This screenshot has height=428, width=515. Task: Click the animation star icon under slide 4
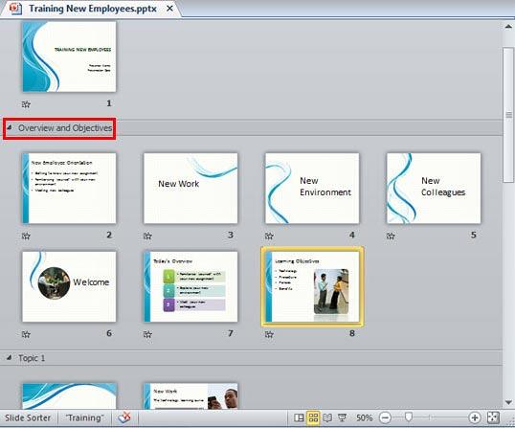pyautogui.click(x=269, y=236)
